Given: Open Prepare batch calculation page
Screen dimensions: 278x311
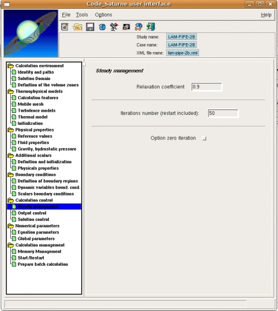Looking at the screenshot, I should click(x=43, y=264).
